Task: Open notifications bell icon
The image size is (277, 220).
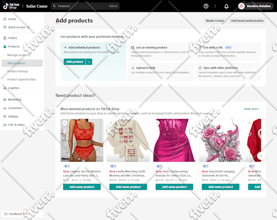Action: coord(226,6)
